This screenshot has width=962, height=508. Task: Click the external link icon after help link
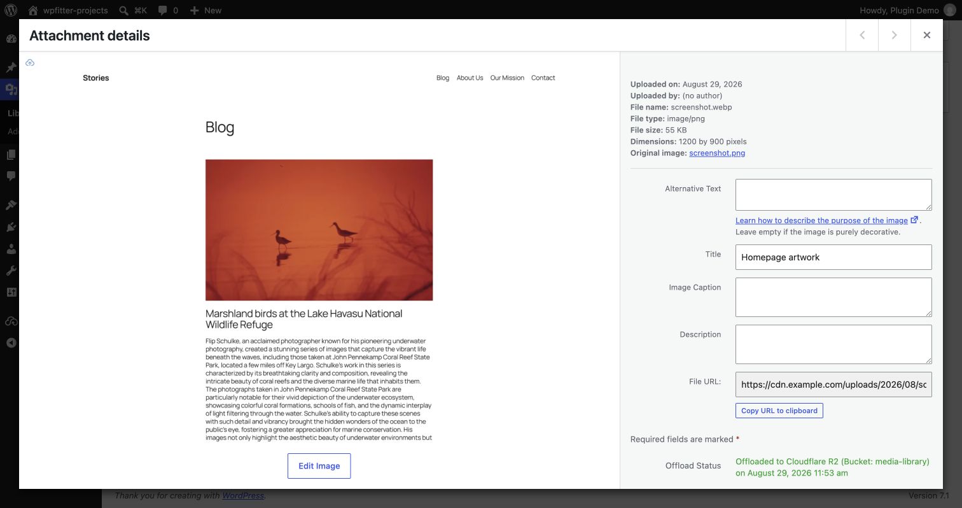pyautogui.click(x=914, y=220)
